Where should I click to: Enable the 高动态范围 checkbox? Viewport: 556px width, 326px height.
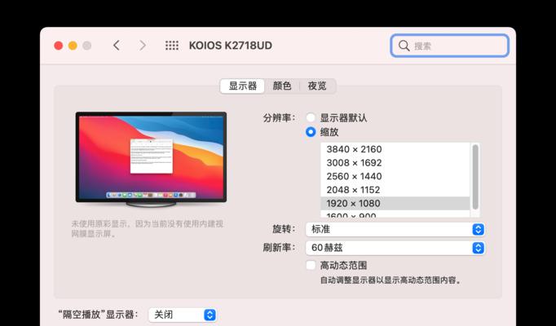click(x=311, y=265)
